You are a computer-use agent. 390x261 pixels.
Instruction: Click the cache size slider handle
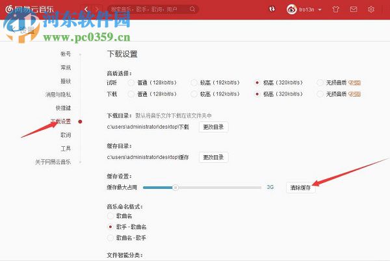(175, 188)
